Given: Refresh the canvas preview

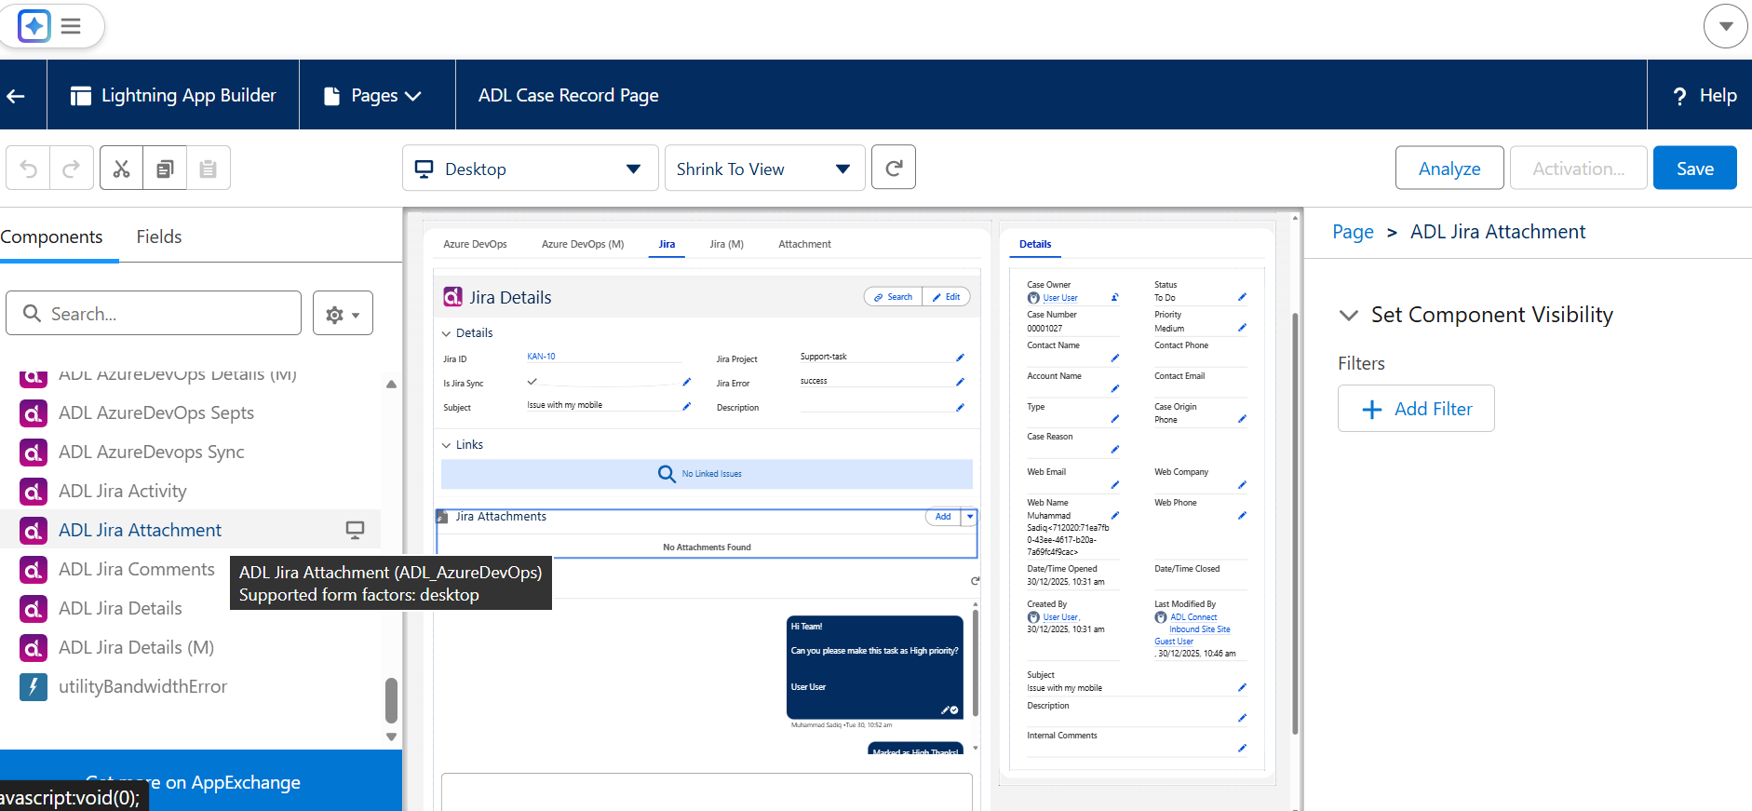Looking at the screenshot, I should 894,168.
